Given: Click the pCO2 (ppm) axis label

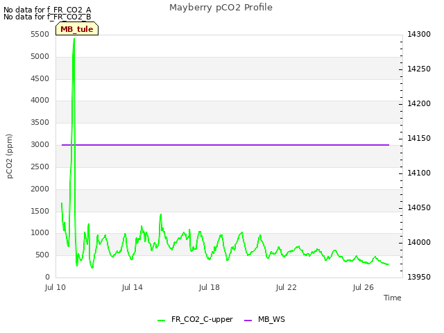Looking at the screenshot, I should tap(10, 156).
